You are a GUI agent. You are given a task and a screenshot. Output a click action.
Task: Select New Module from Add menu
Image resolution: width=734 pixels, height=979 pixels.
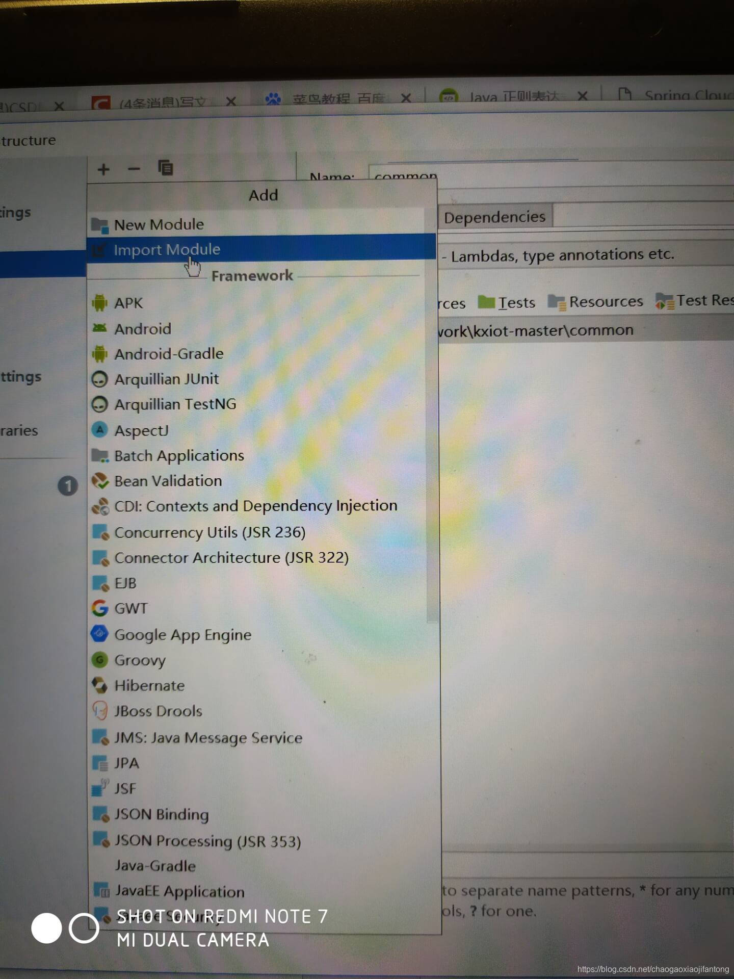click(255, 225)
